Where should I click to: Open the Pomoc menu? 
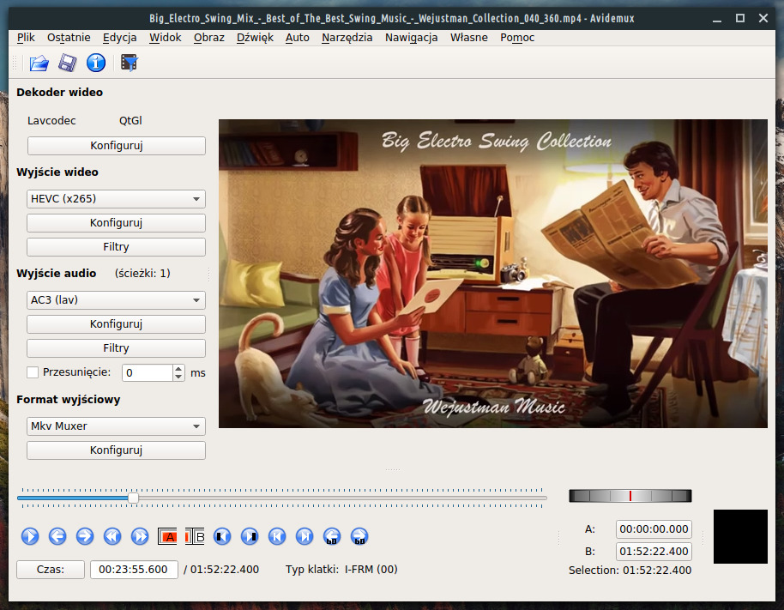click(517, 38)
